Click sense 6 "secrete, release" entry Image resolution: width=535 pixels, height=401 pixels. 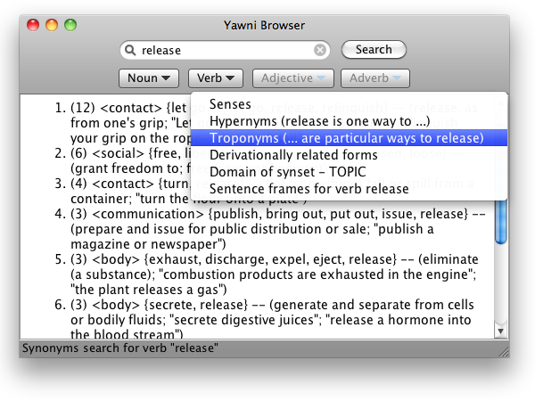point(265,319)
